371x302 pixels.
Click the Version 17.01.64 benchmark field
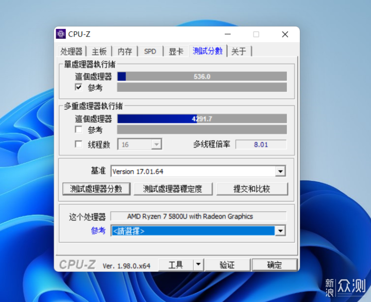pos(193,171)
